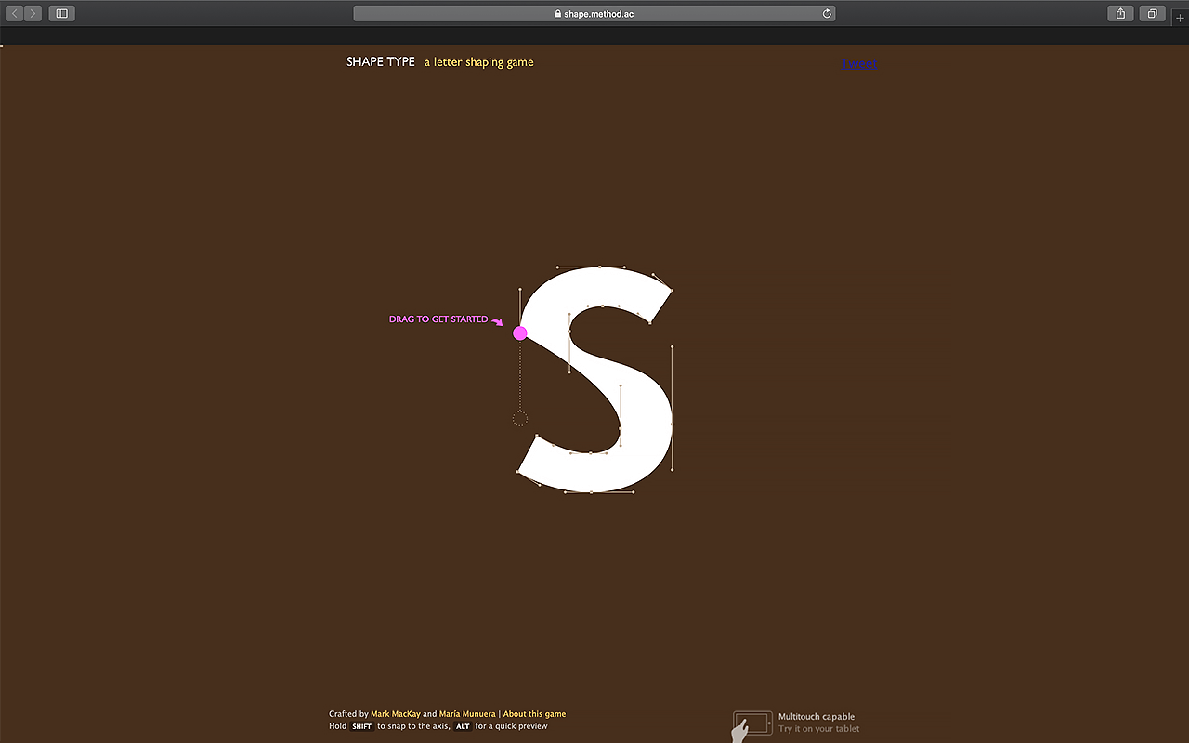This screenshot has width=1189, height=743.
Task: Click the SHIFT key label
Action: 362,726
